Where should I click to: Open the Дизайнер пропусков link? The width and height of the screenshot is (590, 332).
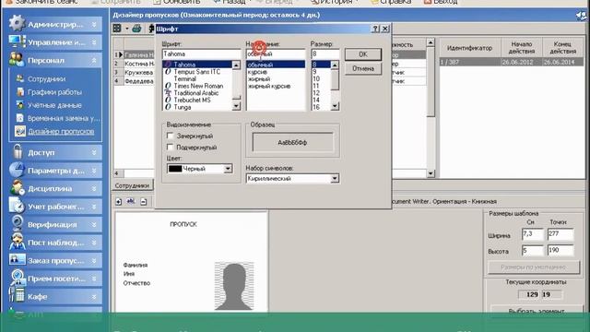tap(62, 131)
